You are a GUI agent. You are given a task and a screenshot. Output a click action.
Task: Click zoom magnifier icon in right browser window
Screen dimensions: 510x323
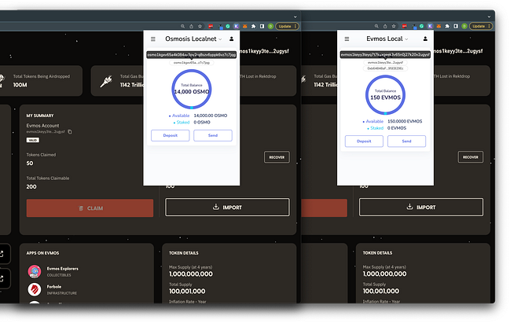coord(376,26)
